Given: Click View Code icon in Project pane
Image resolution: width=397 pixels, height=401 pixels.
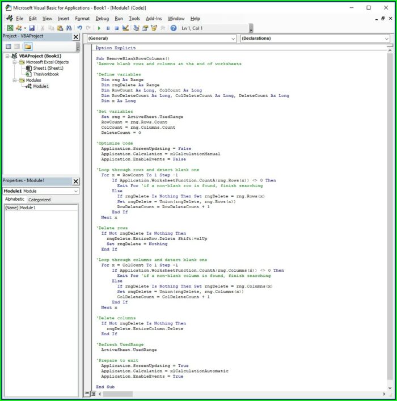Looking at the screenshot, I should click(x=9, y=47).
